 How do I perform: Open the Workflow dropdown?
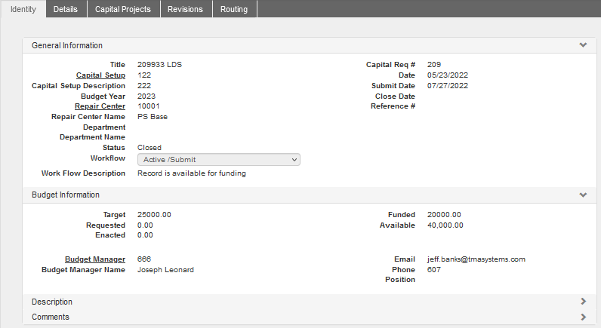tap(218, 160)
